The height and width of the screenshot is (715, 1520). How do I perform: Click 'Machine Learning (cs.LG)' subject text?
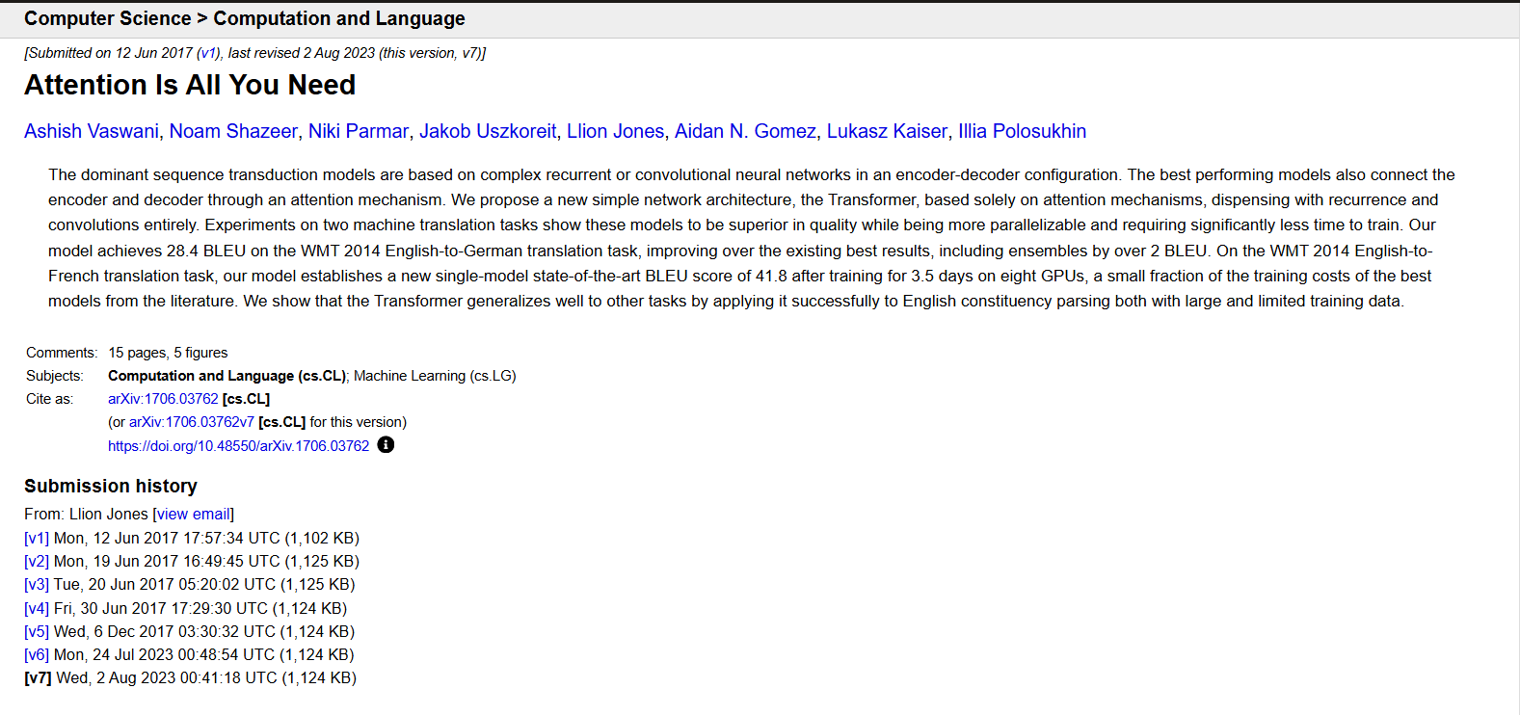tap(435, 376)
